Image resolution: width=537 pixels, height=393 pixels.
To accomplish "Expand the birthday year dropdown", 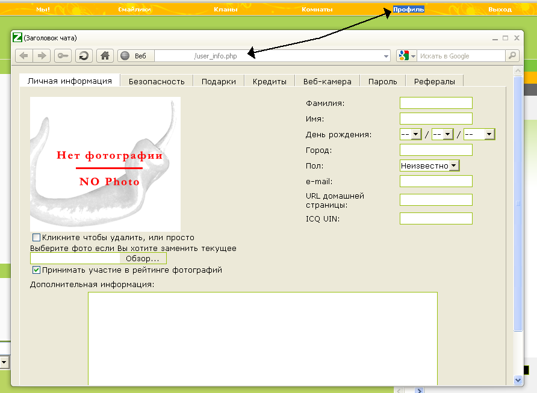I will point(489,135).
